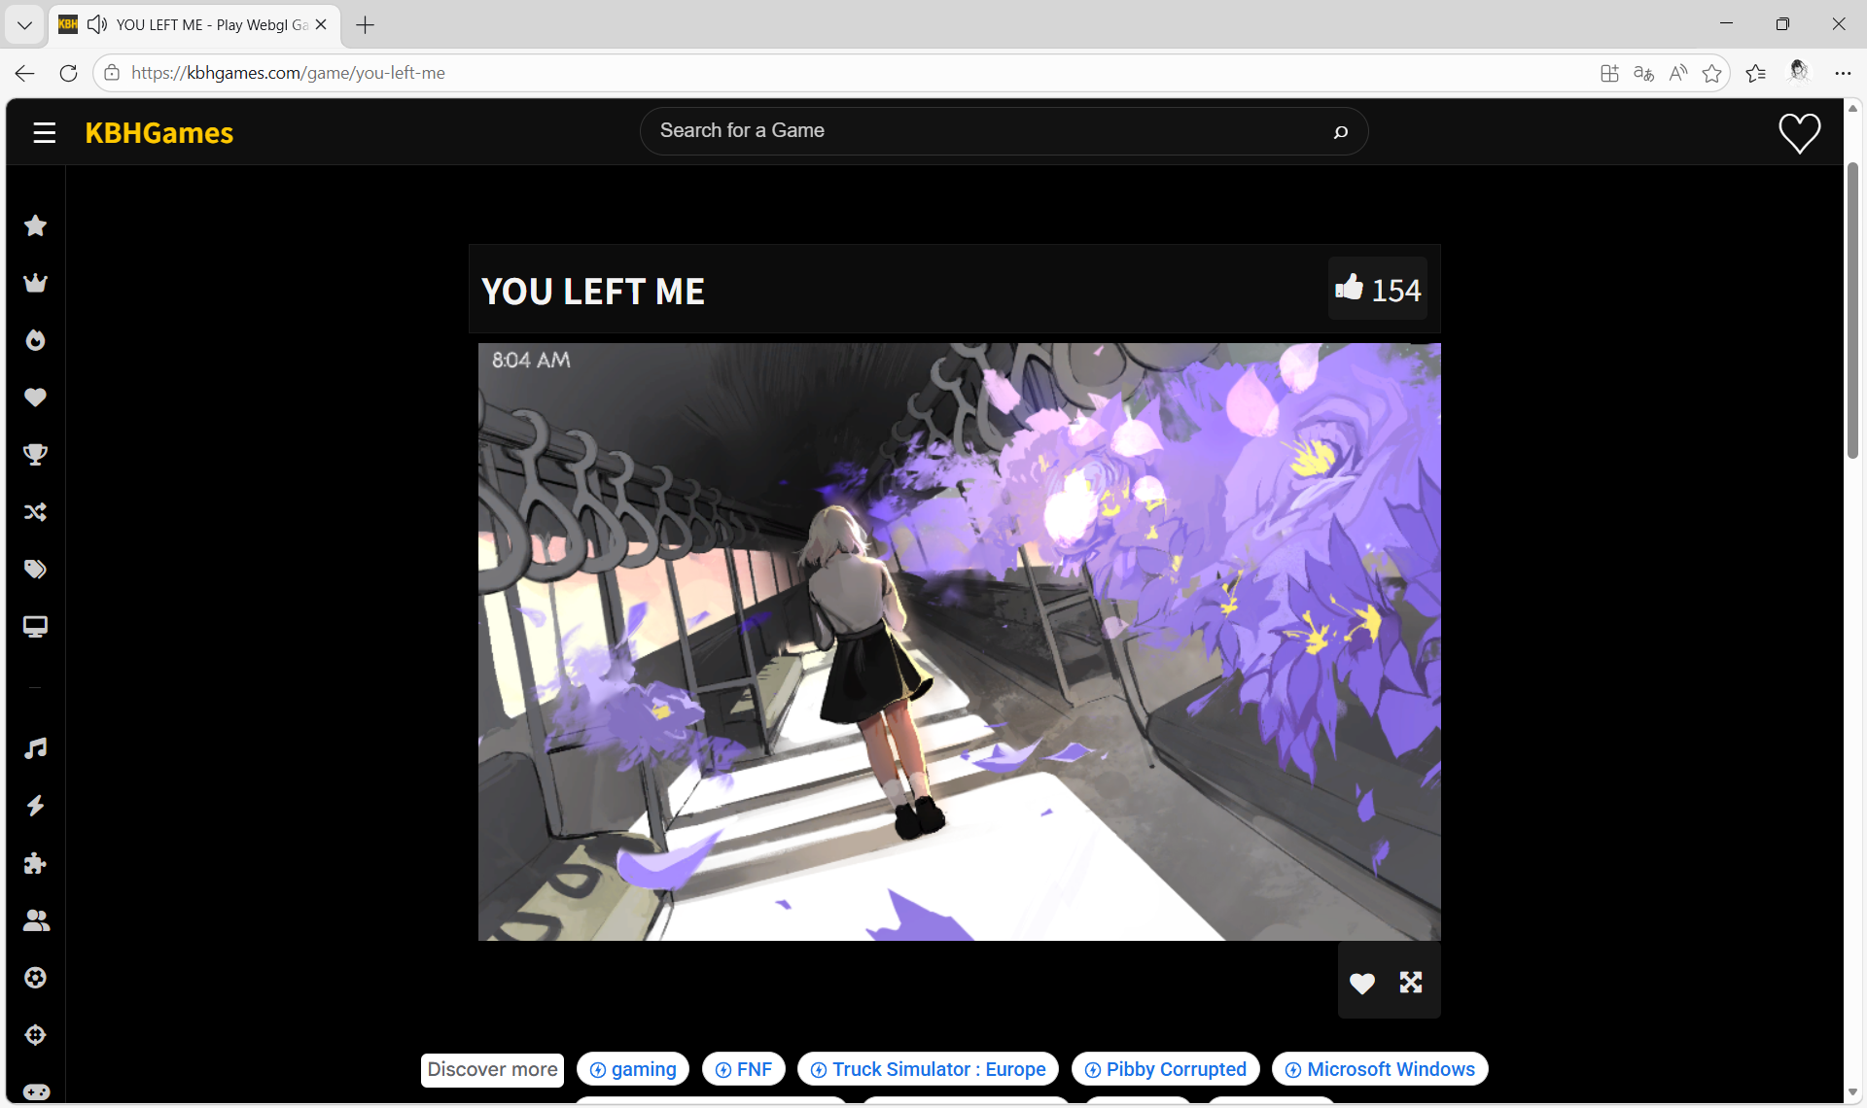Translate page icon in address bar

(x=1643, y=73)
